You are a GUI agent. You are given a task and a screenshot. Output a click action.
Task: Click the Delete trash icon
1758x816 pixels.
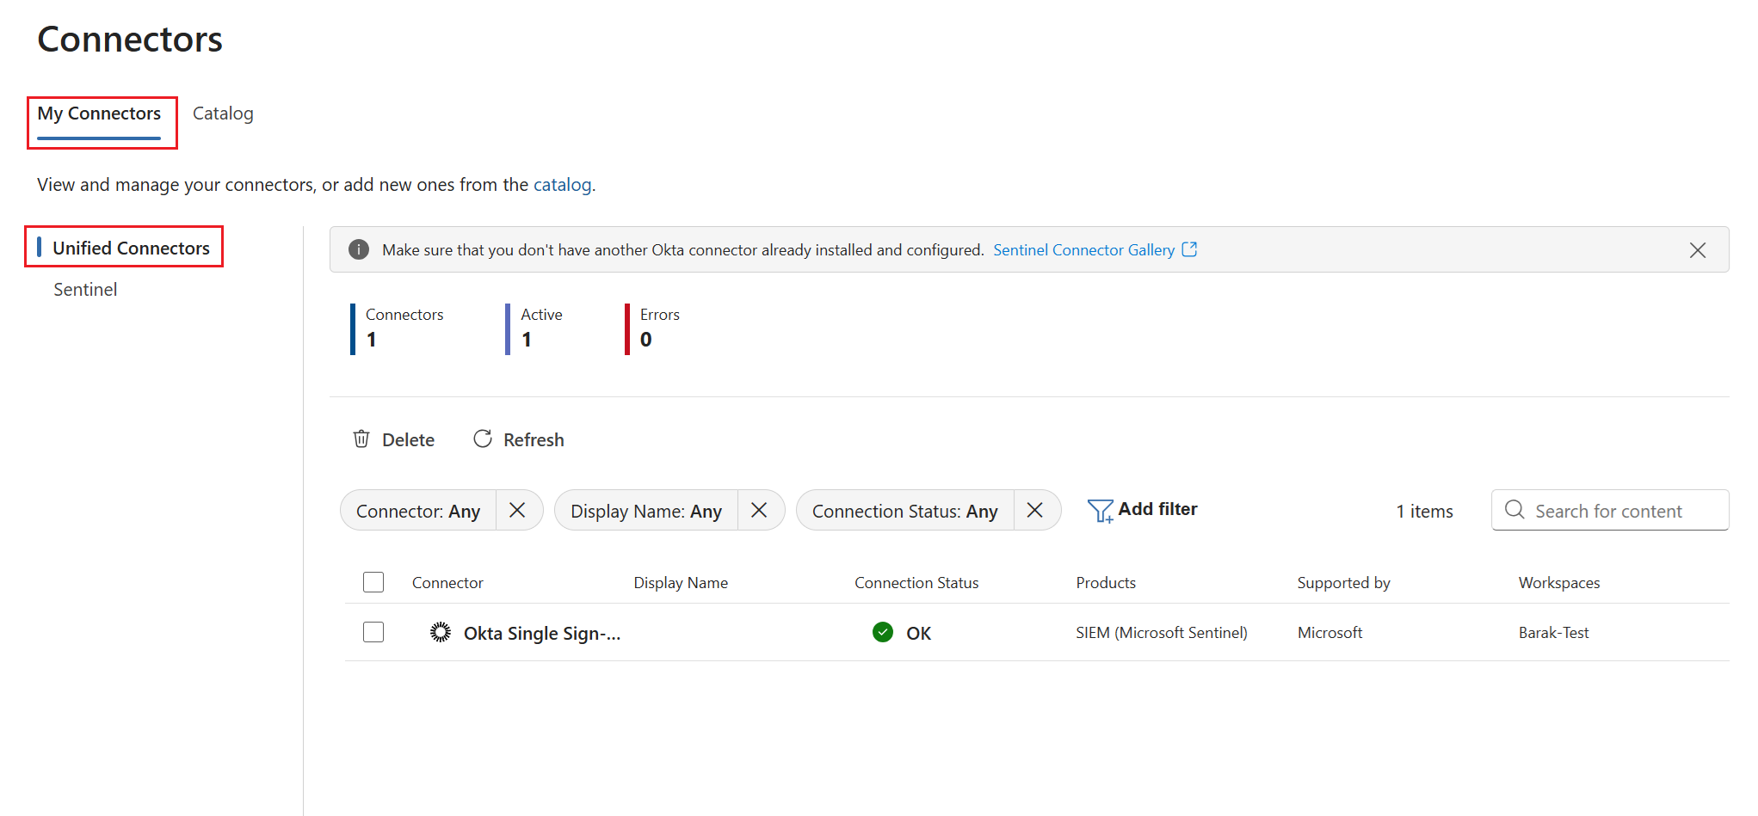coord(361,439)
